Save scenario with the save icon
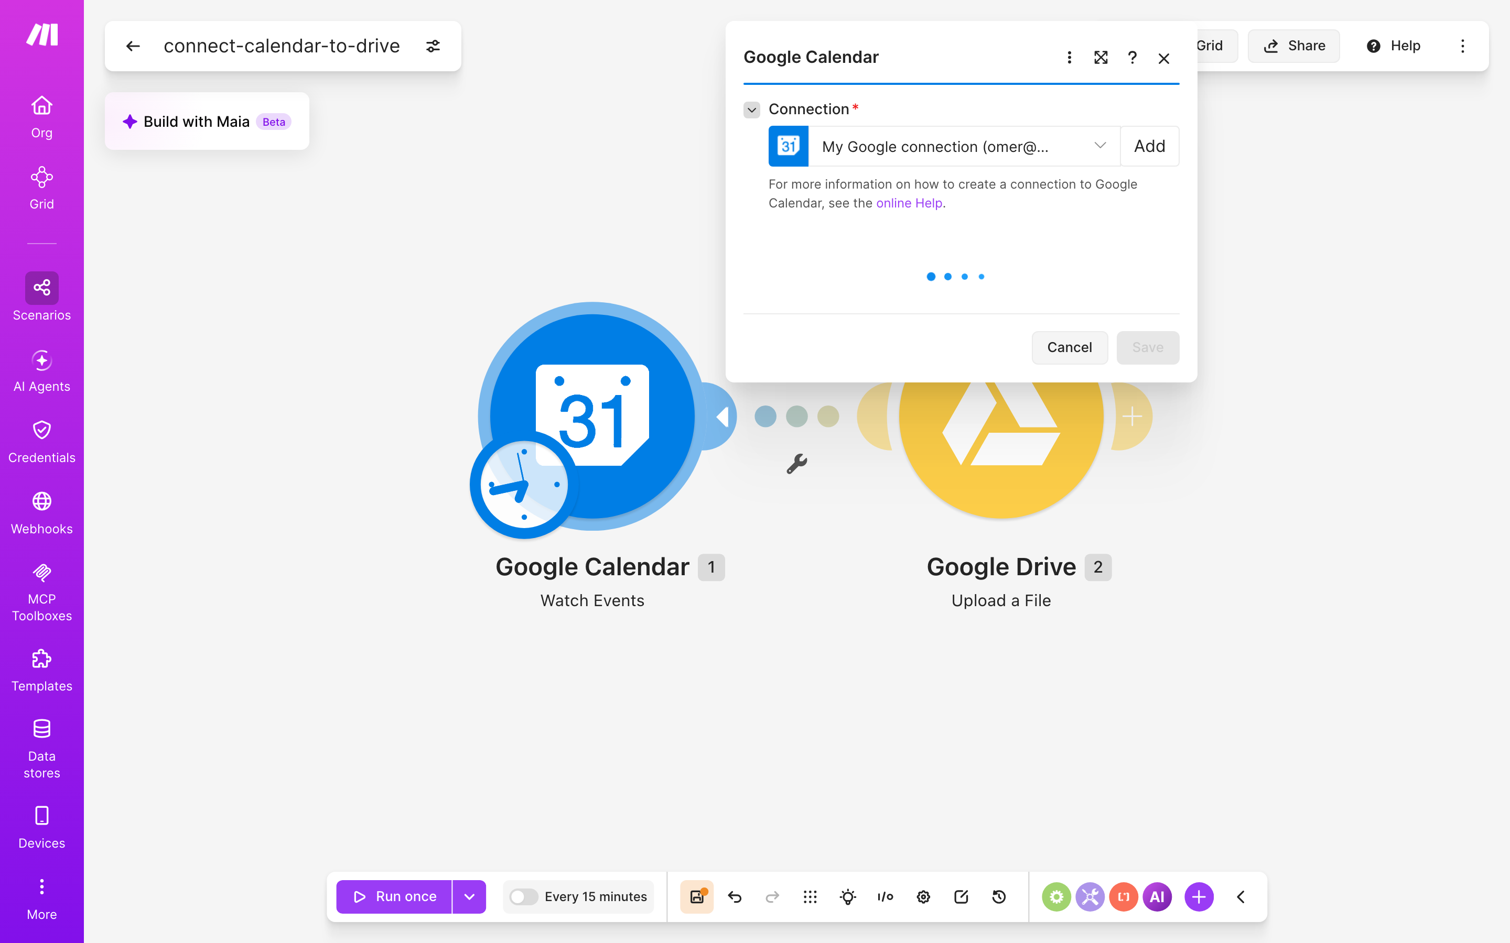 tap(697, 896)
